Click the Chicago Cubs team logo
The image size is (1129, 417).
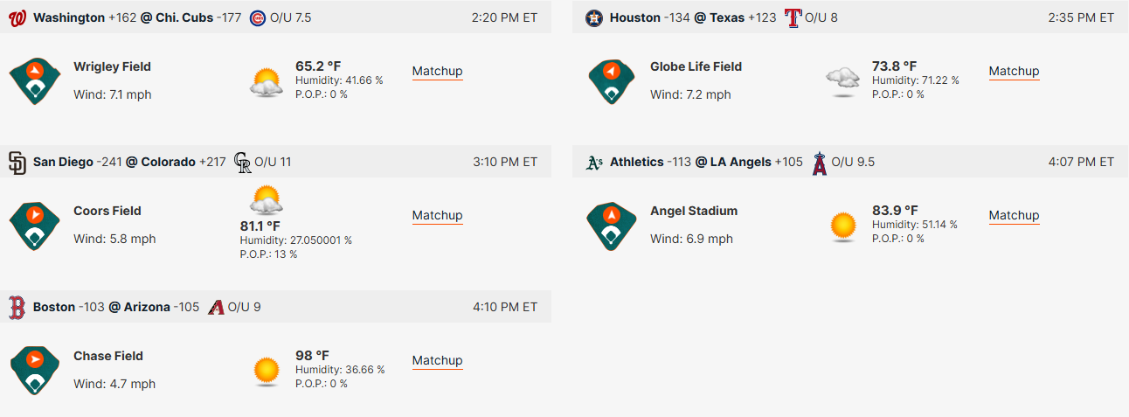[x=257, y=17]
